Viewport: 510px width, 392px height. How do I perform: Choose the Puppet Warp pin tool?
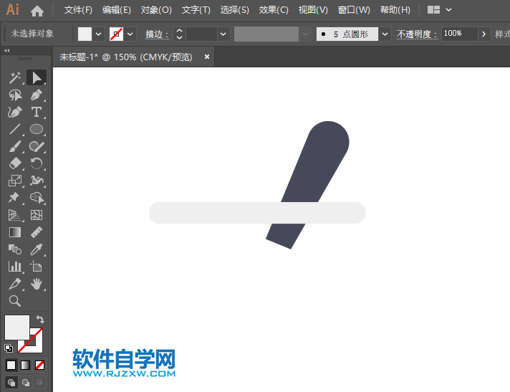(15, 198)
